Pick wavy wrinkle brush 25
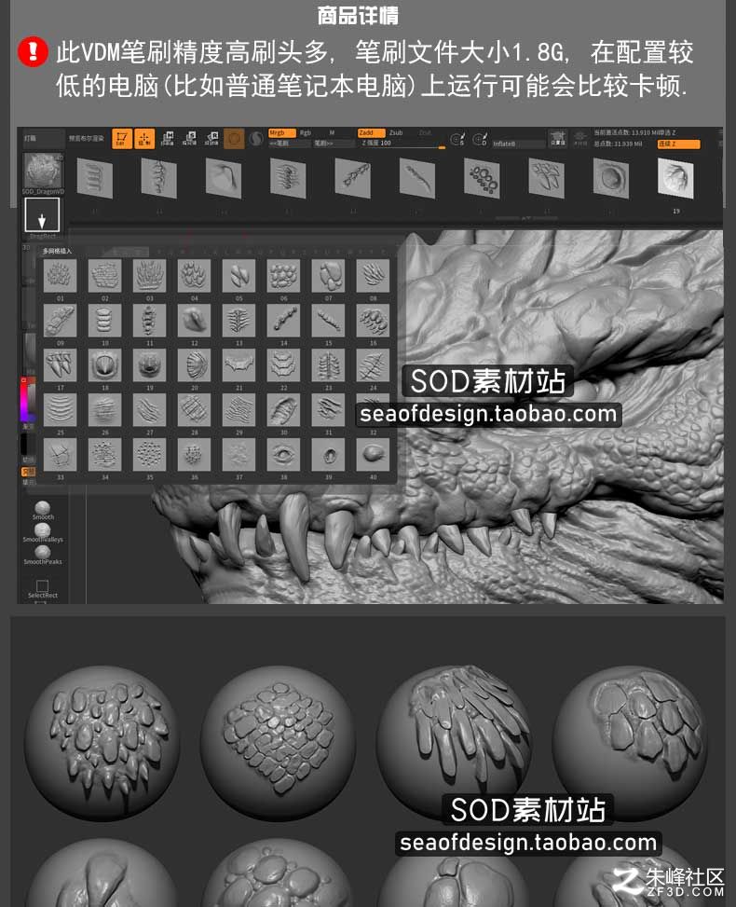 (61, 410)
